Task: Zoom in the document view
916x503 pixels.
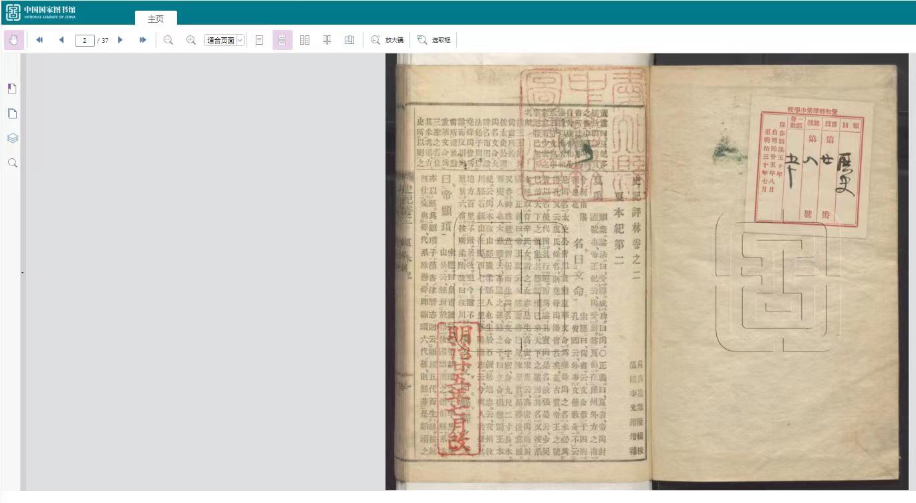Action: pos(191,40)
